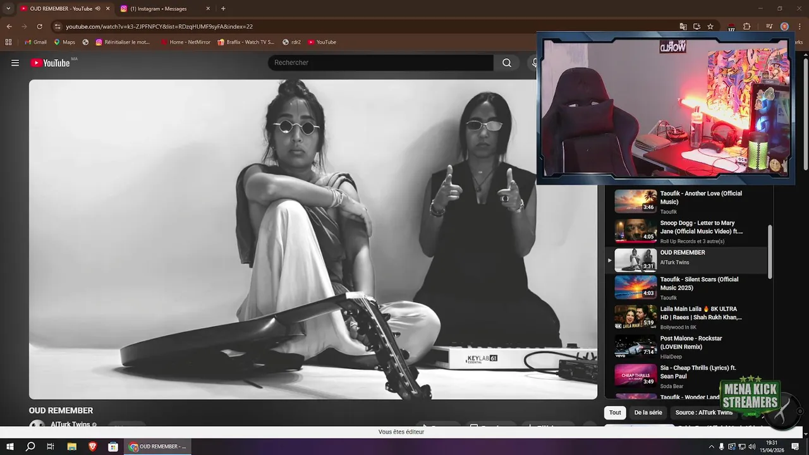
Task: Open Microsoft Store from the taskbar
Action: [113, 447]
